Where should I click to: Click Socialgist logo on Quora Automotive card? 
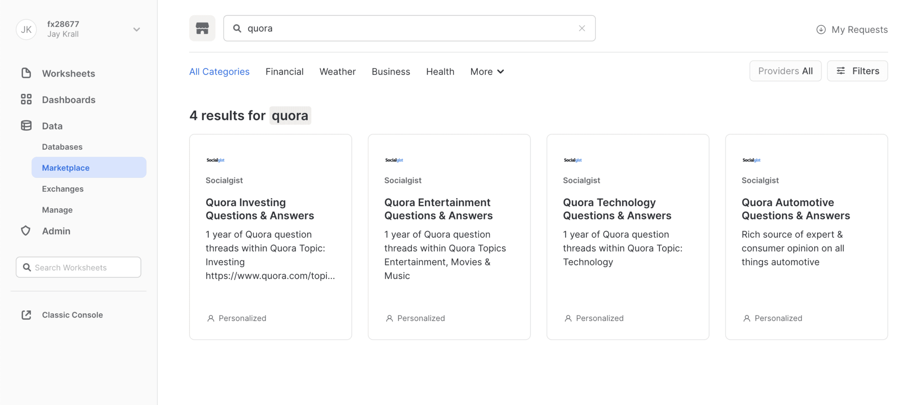pyautogui.click(x=751, y=160)
